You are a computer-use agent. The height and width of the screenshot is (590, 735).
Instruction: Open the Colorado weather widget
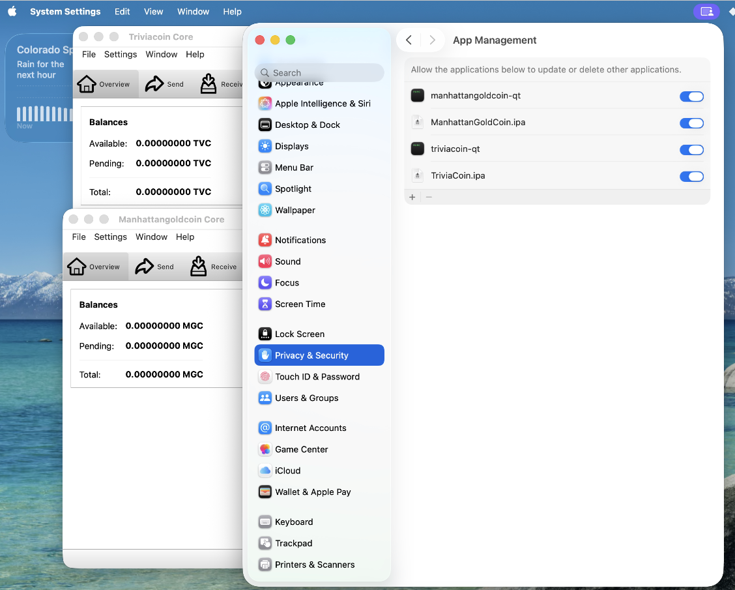pos(39,88)
